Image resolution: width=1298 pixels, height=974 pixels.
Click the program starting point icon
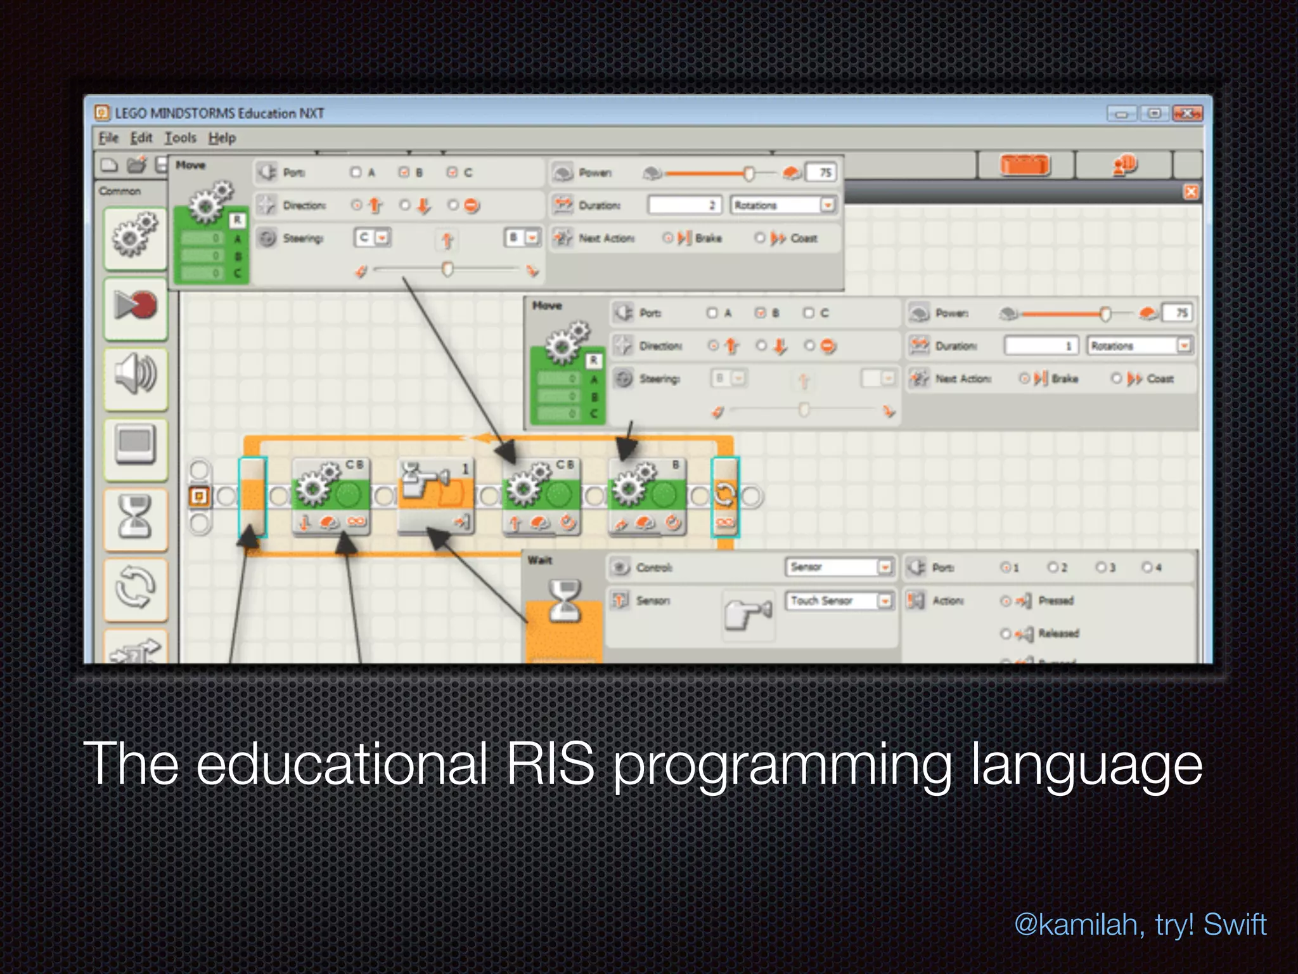[199, 496]
